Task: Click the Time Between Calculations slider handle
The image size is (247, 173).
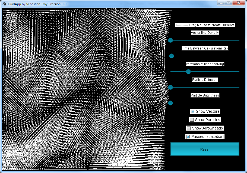Action: pyautogui.click(x=172, y=56)
